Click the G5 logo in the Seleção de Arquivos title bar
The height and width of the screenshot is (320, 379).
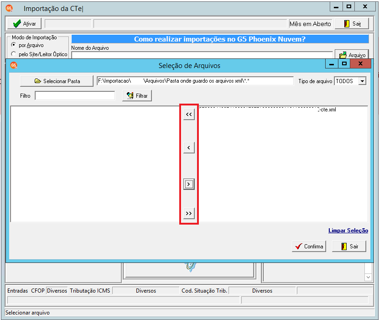point(14,65)
